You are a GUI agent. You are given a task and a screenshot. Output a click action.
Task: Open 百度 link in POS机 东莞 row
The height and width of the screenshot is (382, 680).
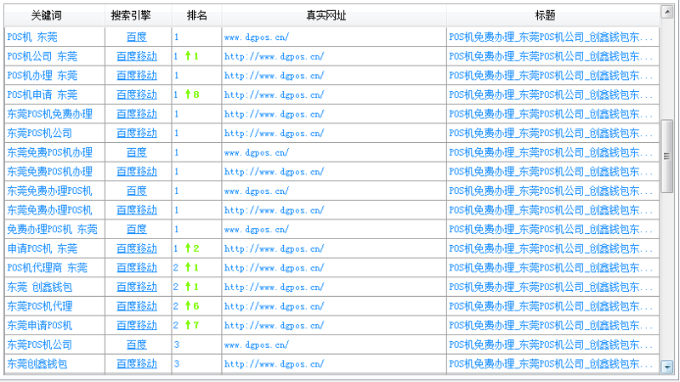[x=137, y=37]
